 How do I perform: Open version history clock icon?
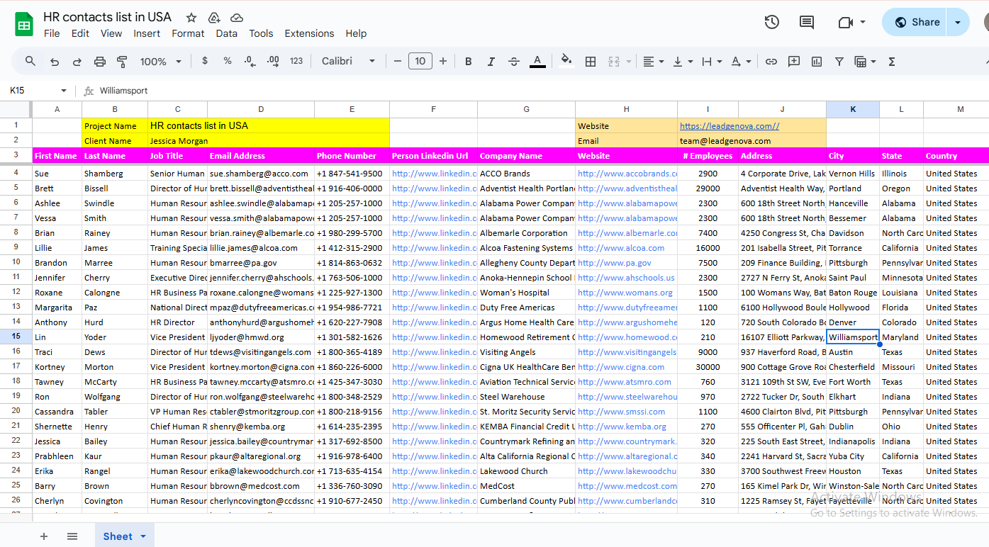(x=771, y=22)
